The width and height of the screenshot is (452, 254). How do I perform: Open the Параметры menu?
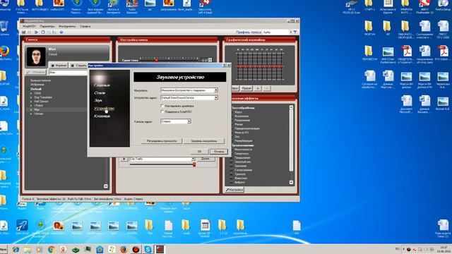tap(47, 26)
